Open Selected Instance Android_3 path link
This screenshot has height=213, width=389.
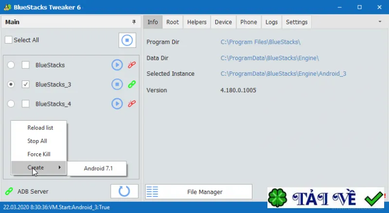click(x=283, y=74)
